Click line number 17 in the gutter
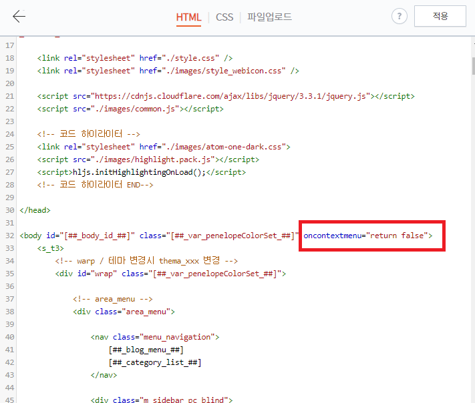Screen dimensions: 475x403 pyautogui.click(x=10, y=45)
